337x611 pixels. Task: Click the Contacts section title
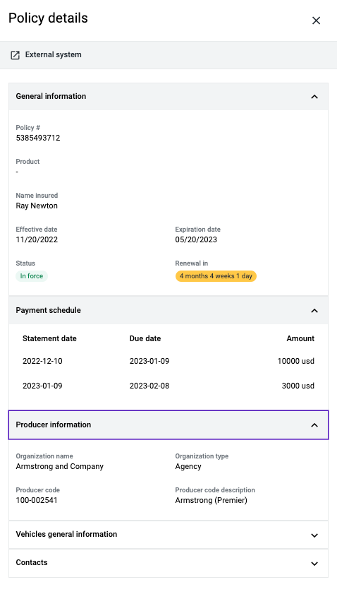tap(32, 563)
